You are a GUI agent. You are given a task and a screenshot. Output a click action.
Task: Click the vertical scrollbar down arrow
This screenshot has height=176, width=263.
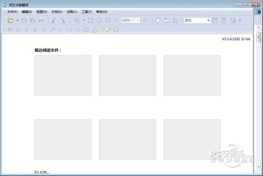tap(259, 167)
